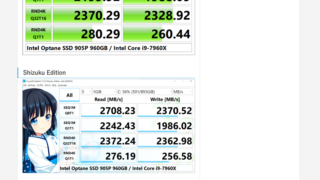Click the green RND4K Q32T16 button

pos(38,14)
